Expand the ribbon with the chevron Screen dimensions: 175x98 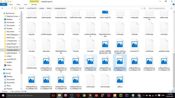(171, 4)
